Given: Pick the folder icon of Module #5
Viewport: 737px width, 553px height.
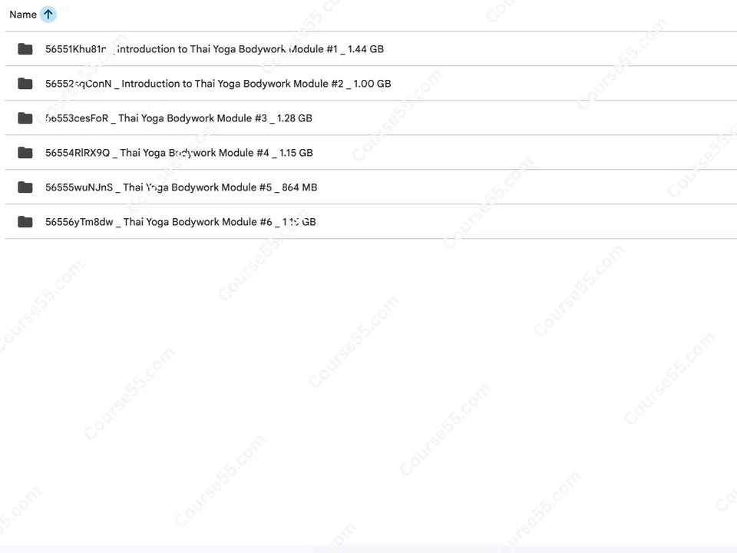Looking at the screenshot, I should pos(25,187).
